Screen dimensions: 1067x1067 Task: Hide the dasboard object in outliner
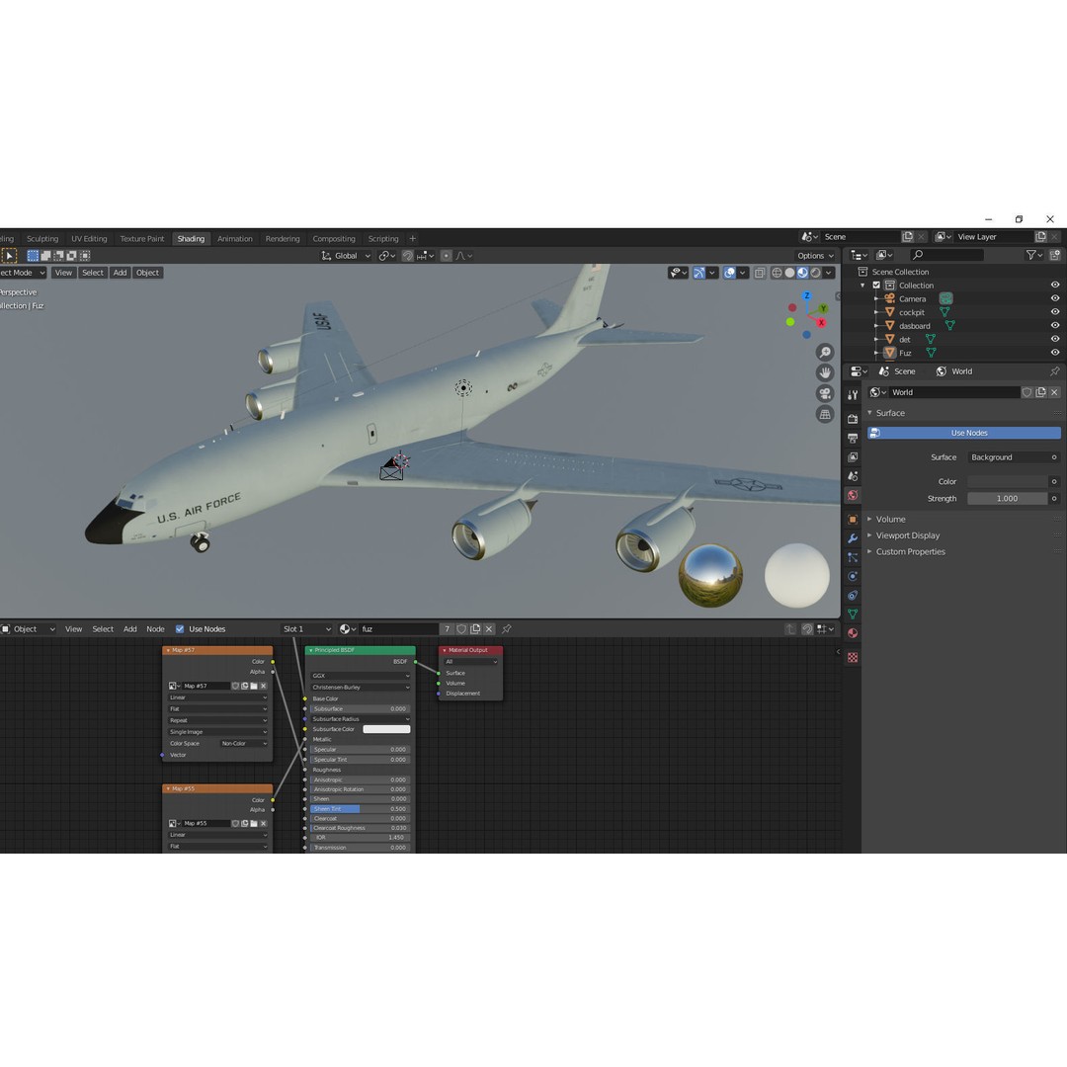pos(1055,325)
